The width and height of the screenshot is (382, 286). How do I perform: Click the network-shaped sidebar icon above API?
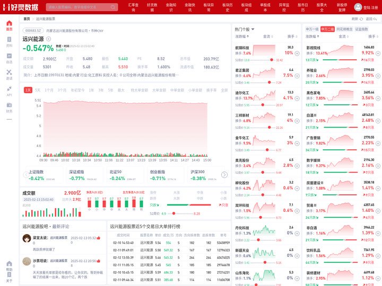(x=9, y=72)
